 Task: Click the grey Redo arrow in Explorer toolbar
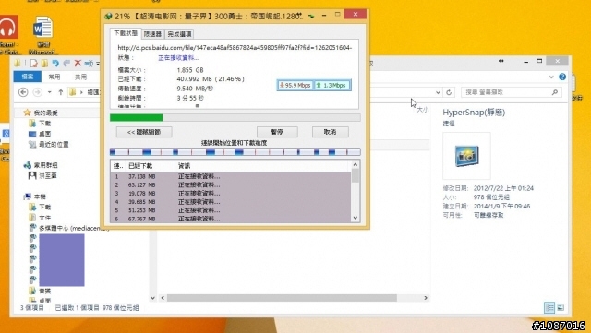pos(66,63)
